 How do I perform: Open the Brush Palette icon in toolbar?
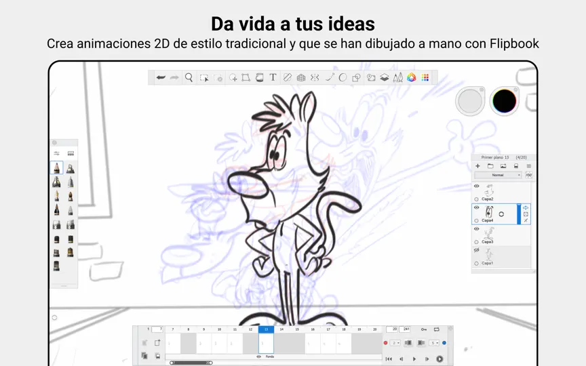397,77
